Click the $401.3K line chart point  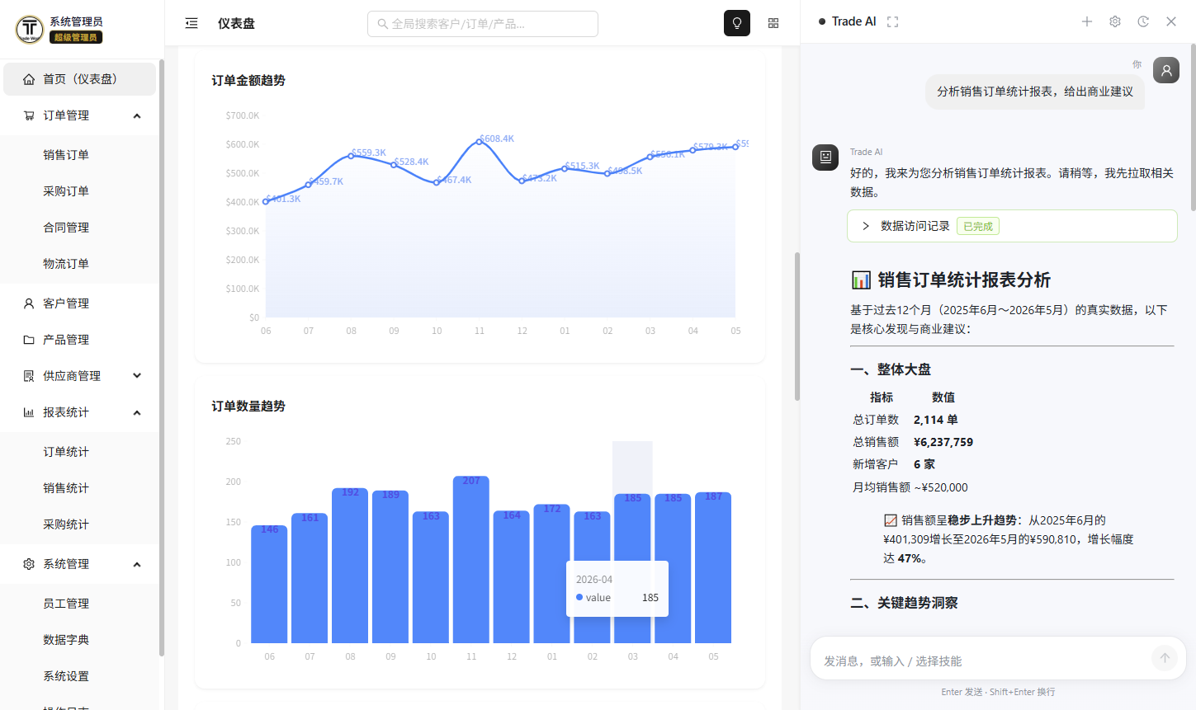266,201
